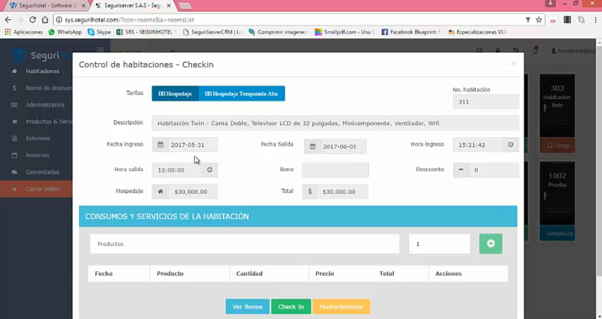Open calendar icon for Fecha ingreso
Viewport: 602px width, 319px height.
(x=161, y=145)
